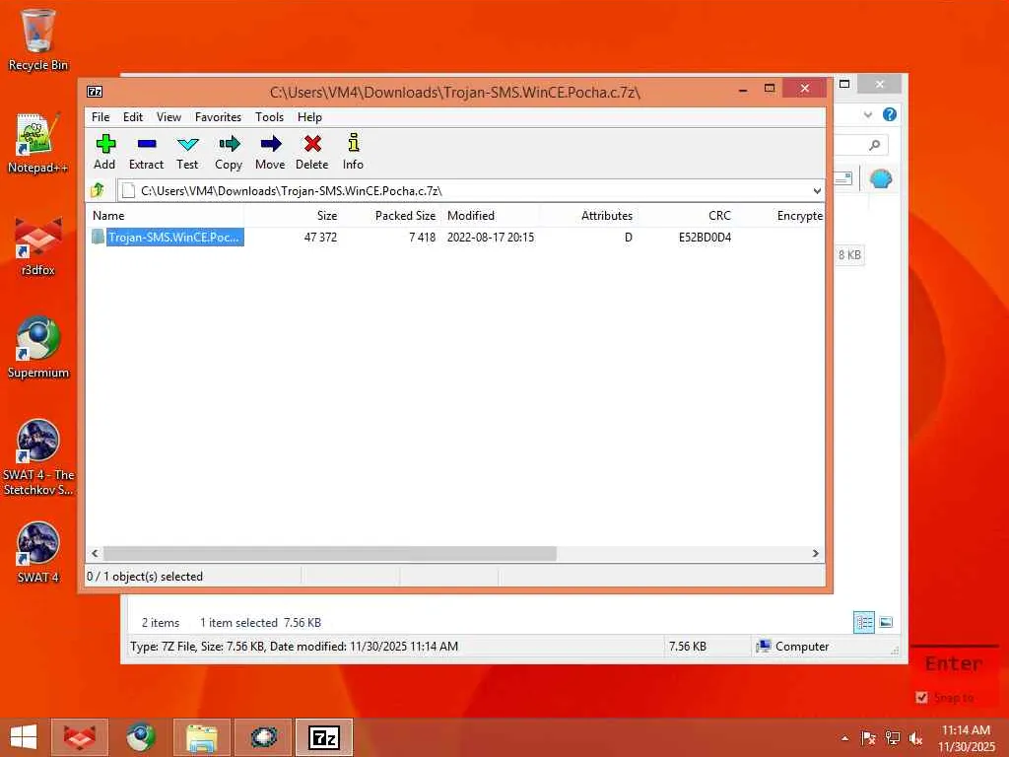Click the search magnifier in Explorer window
The width and height of the screenshot is (1009, 757).
pyautogui.click(x=875, y=145)
